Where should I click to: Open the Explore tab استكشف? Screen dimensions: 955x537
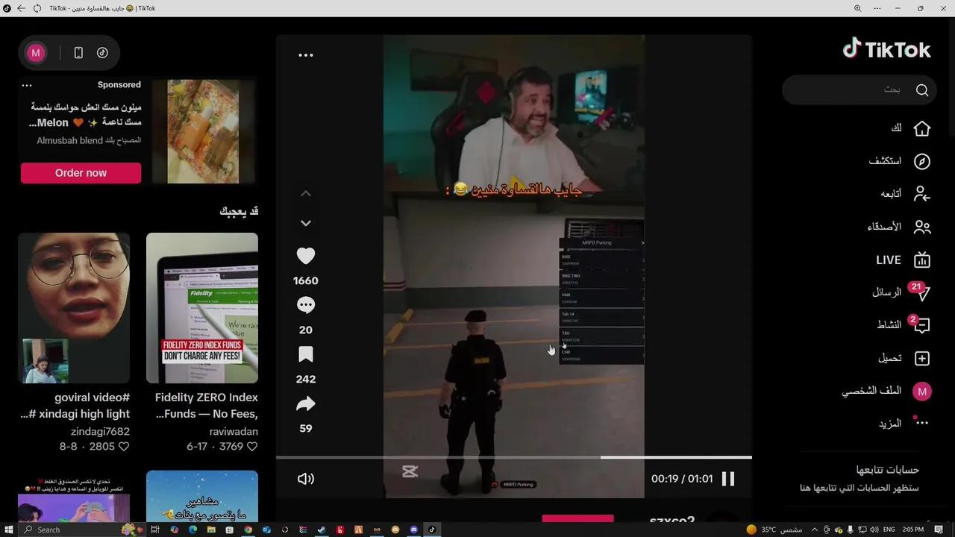[900, 161]
